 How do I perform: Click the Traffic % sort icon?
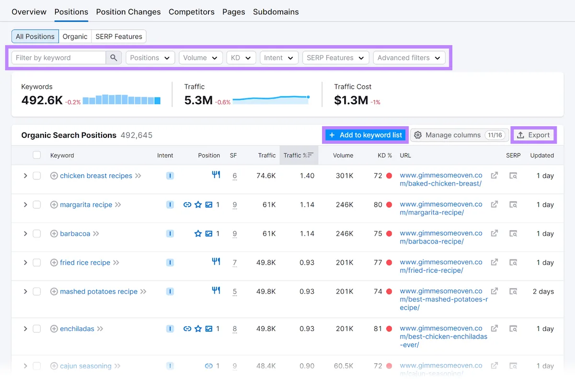(x=310, y=155)
